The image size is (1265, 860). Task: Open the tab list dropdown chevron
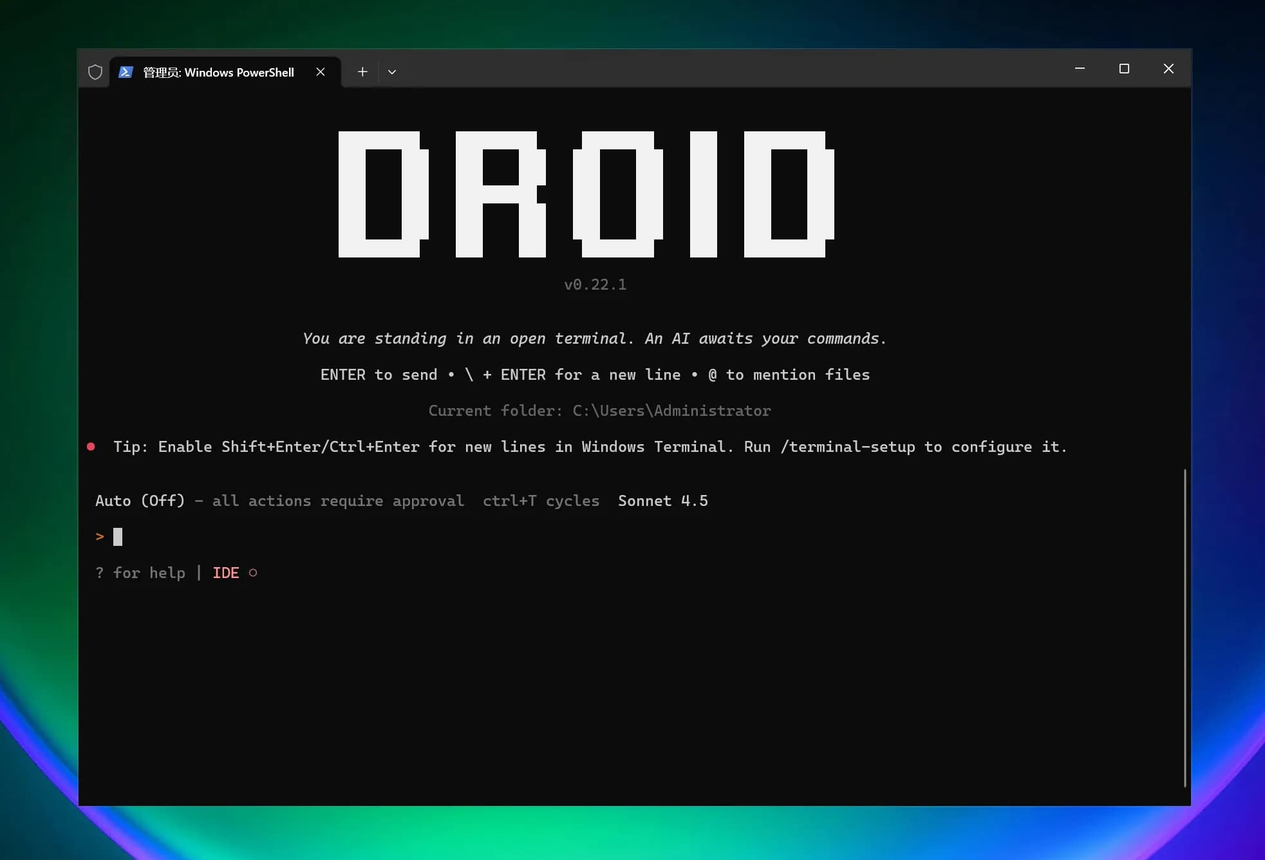point(392,71)
